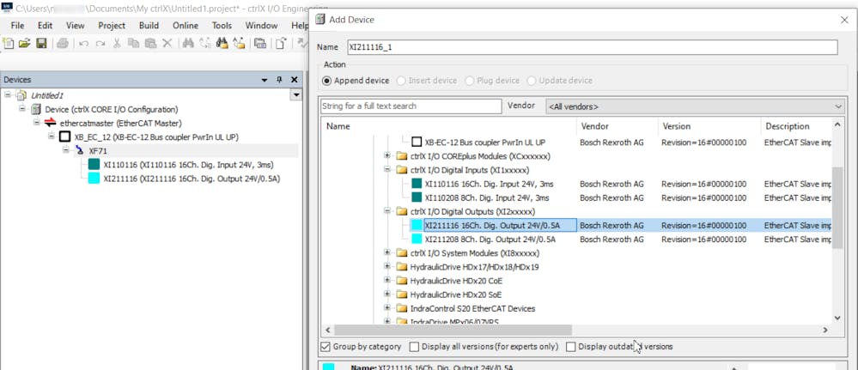Select the Append device radio button

coord(326,81)
